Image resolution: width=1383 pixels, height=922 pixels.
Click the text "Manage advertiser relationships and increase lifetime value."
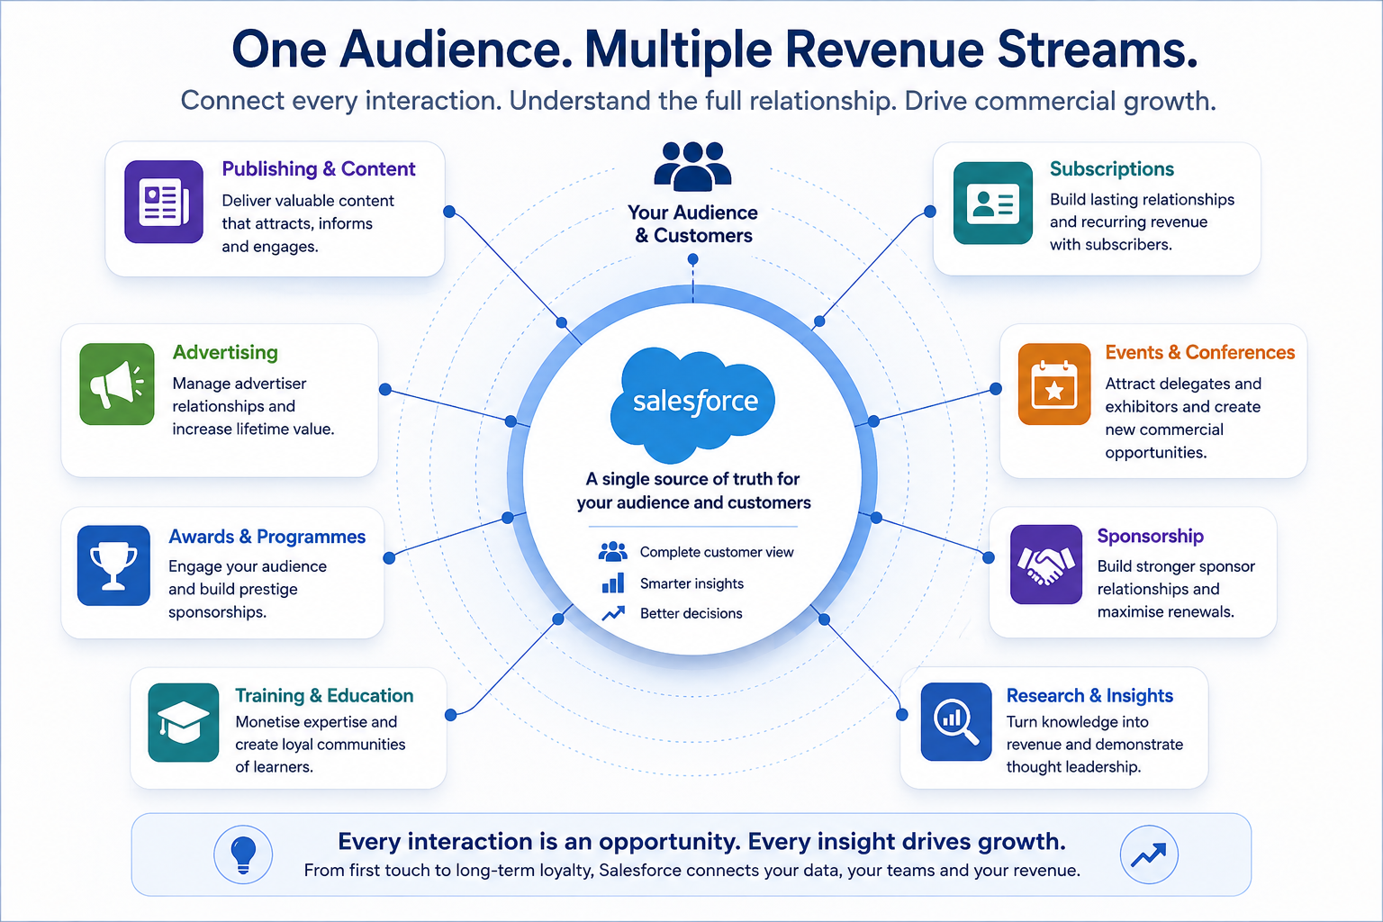(x=253, y=406)
